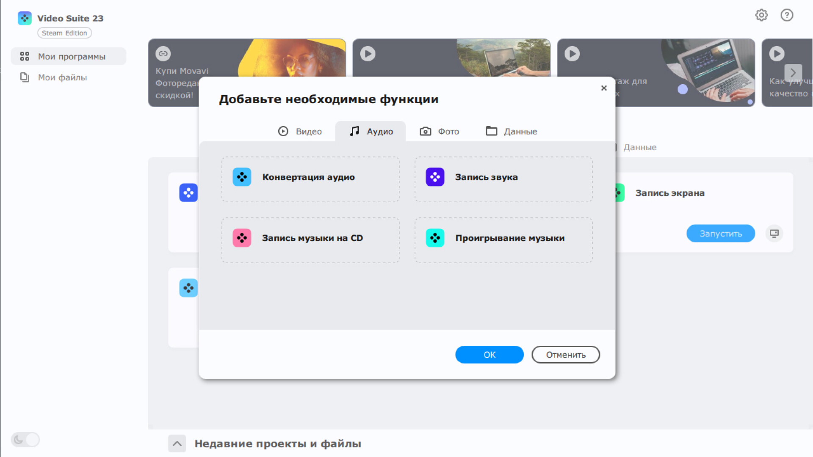The image size is (813, 457).
Task: Open settings gear icon
Action: pos(761,15)
